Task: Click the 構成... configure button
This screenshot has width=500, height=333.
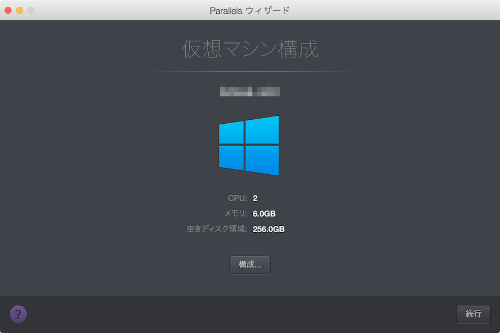Action: [x=250, y=264]
